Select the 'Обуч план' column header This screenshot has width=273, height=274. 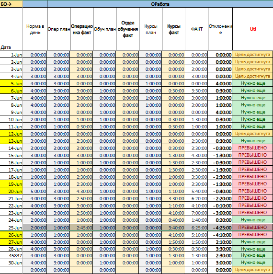tap(104, 29)
